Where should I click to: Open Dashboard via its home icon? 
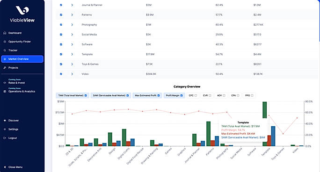(5, 33)
